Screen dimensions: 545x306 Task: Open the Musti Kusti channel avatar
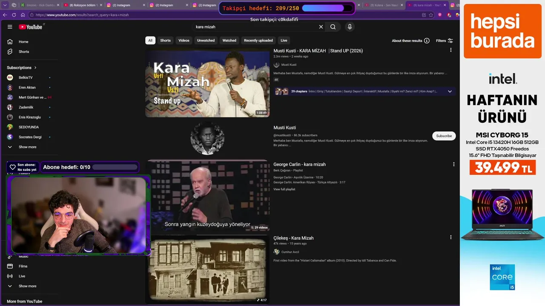click(207, 138)
